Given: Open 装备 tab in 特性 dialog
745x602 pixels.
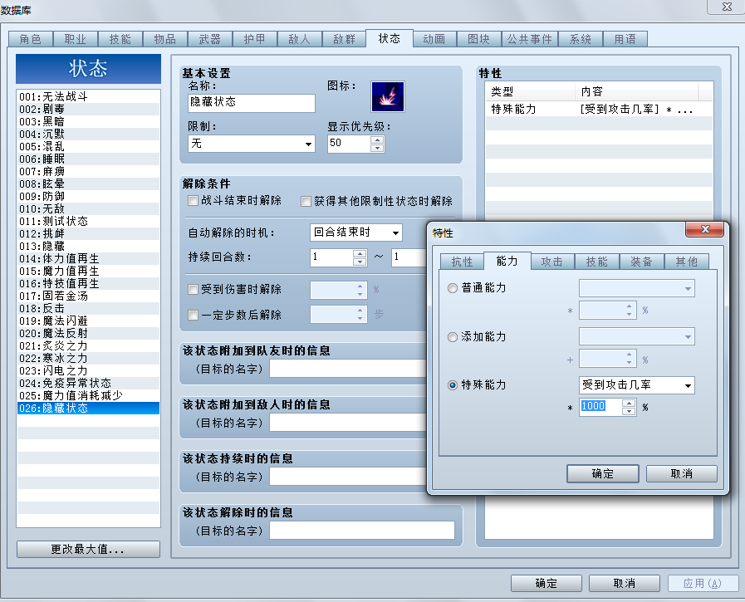Looking at the screenshot, I should (641, 262).
